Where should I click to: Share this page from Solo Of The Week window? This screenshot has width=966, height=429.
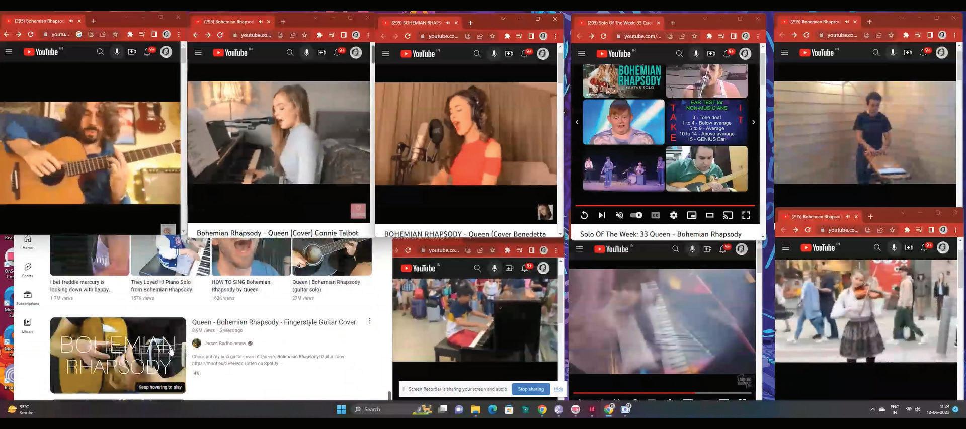(x=682, y=36)
